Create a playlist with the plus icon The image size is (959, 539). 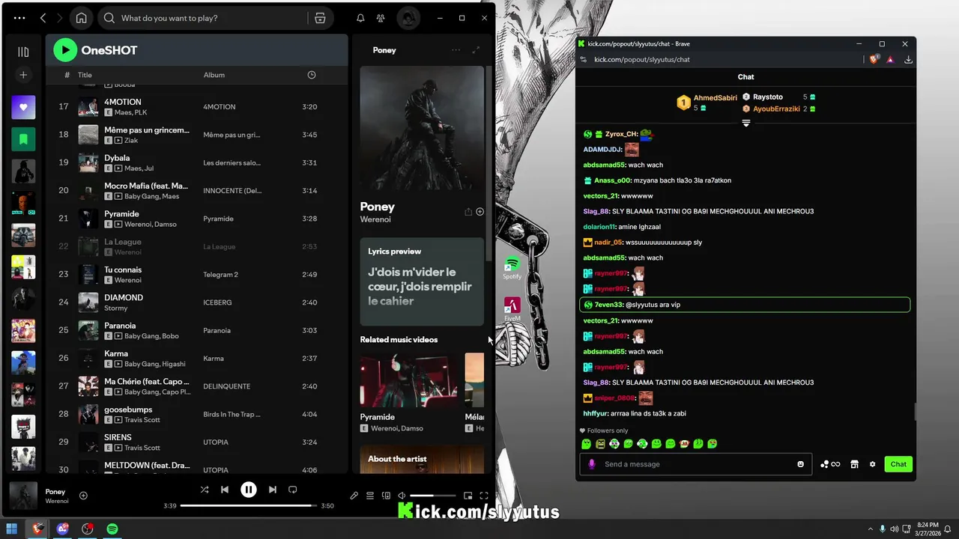(23, 75)
